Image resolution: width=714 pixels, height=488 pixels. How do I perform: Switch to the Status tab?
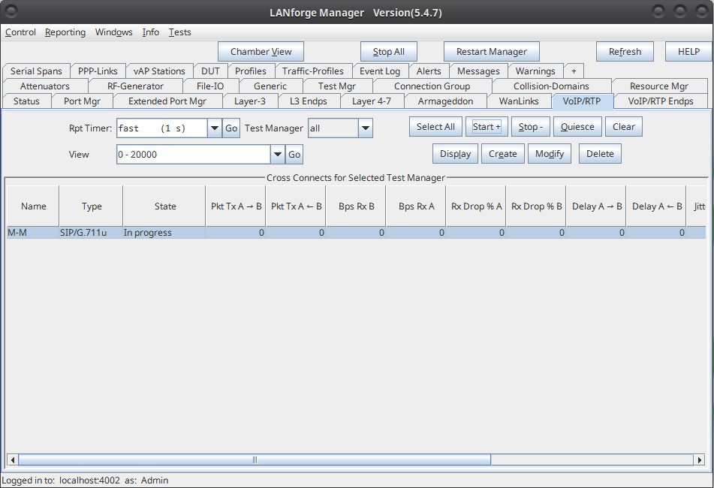click(26, 101)
